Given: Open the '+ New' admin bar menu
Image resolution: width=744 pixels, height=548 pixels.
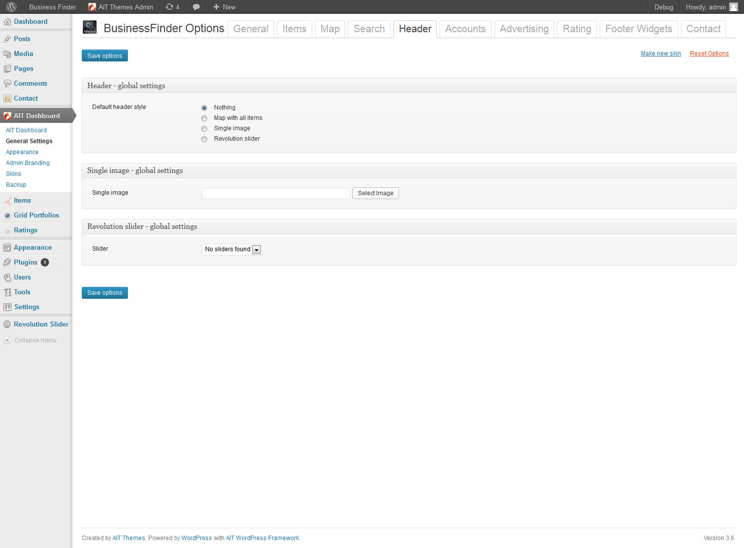Looking at the screenshot, I should click(x=224, y=7).
